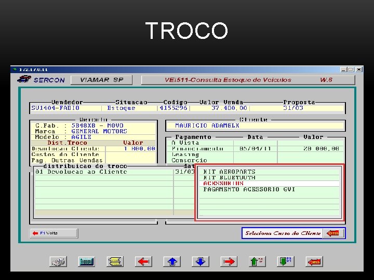Click the blue up arrow toolbar button
374x280 pixels.
click(x=172, y=262)
